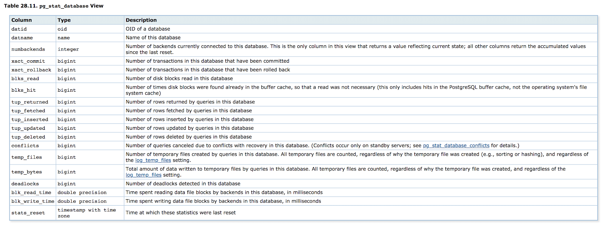Select the xact_rollback column name cell

point(31,70)
